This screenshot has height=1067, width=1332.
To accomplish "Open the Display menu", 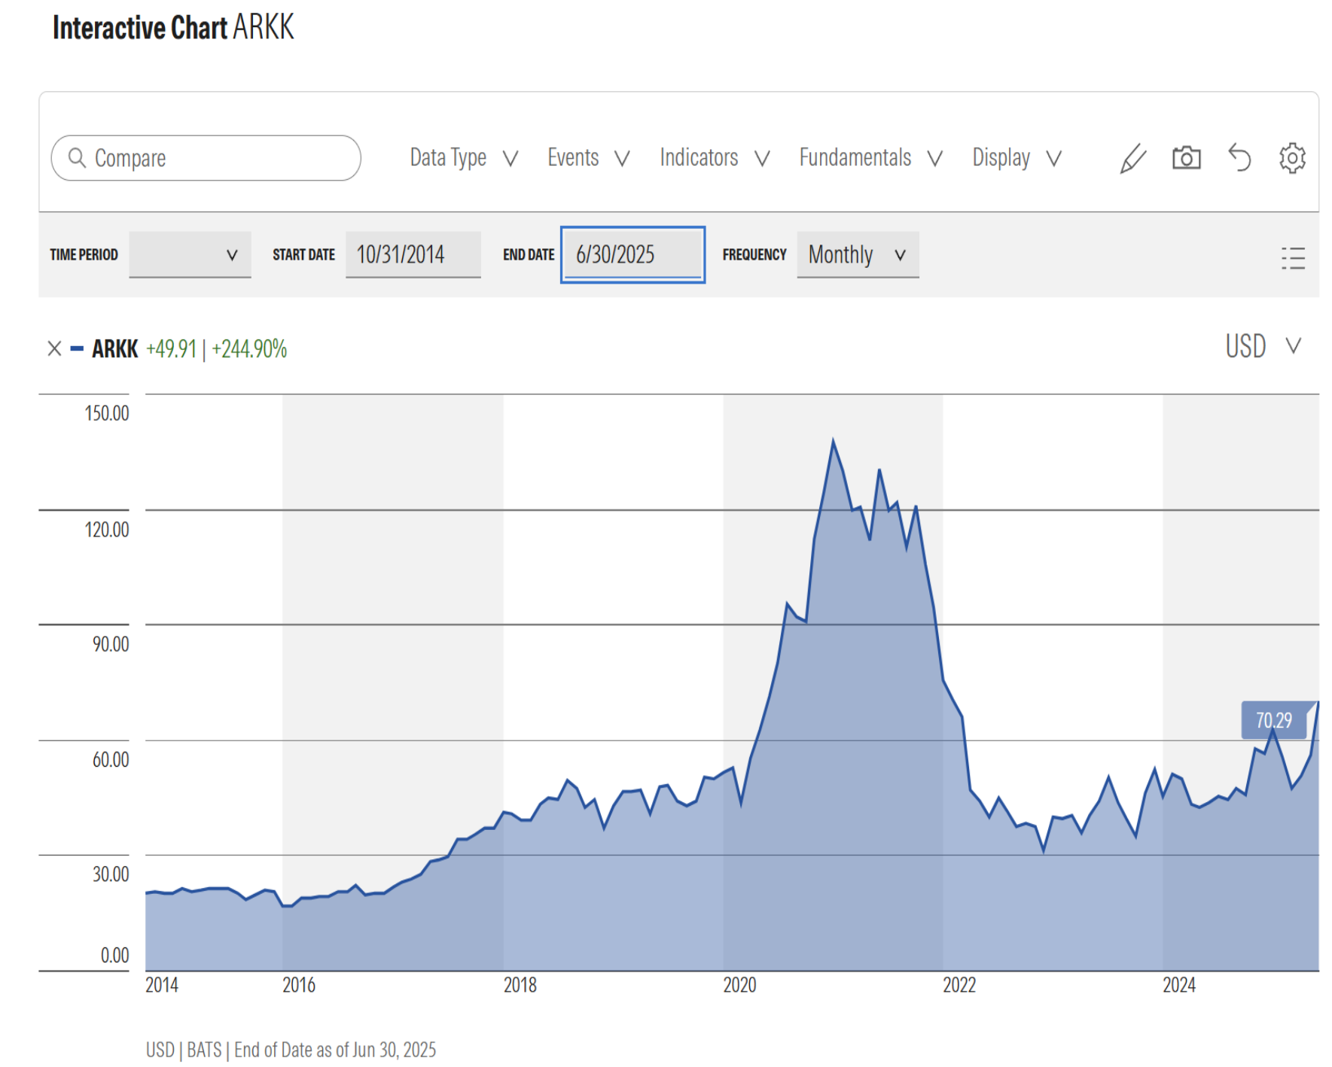I will point(1016,158).
